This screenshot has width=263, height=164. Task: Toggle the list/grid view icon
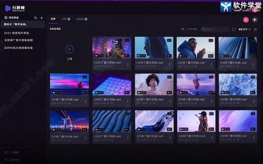tap(256, 29)
